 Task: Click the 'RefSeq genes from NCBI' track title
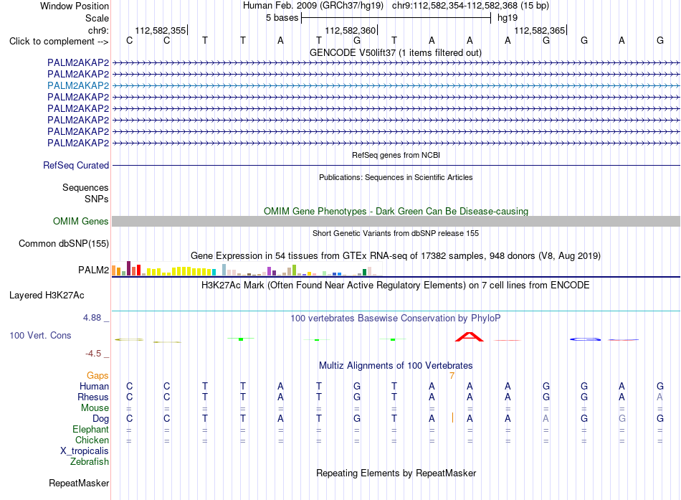[396, 155]
